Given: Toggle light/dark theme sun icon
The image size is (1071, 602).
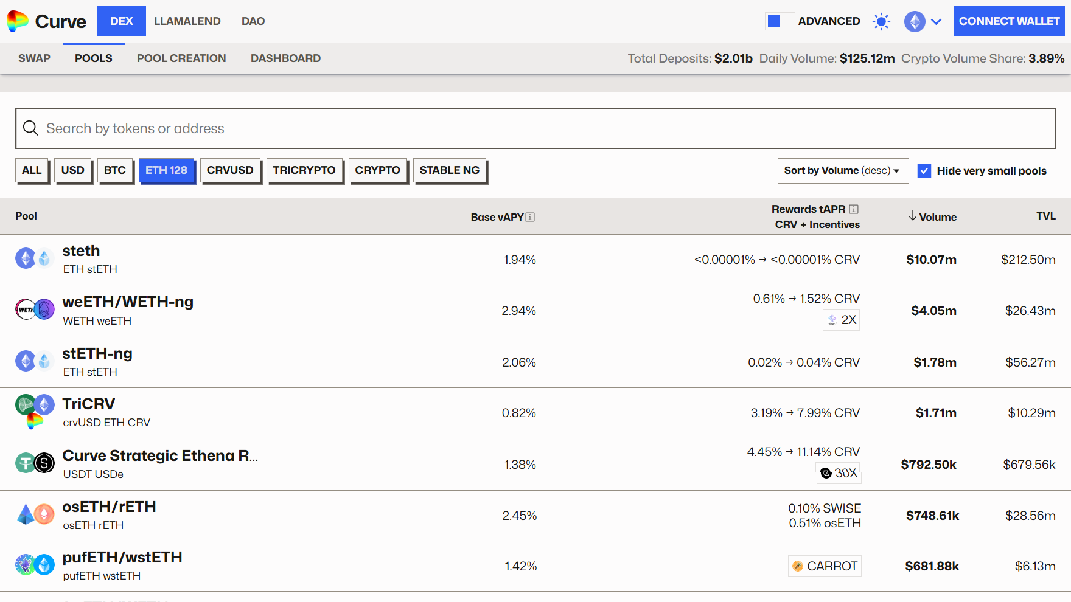Looking at the screenshot, I should click(x=881, y=21).
